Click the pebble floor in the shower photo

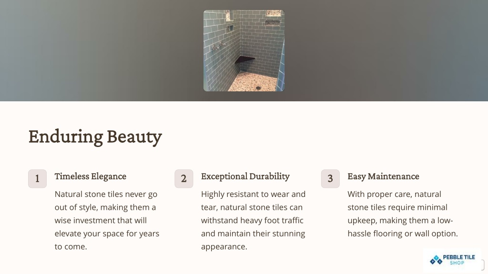point(254,82)
